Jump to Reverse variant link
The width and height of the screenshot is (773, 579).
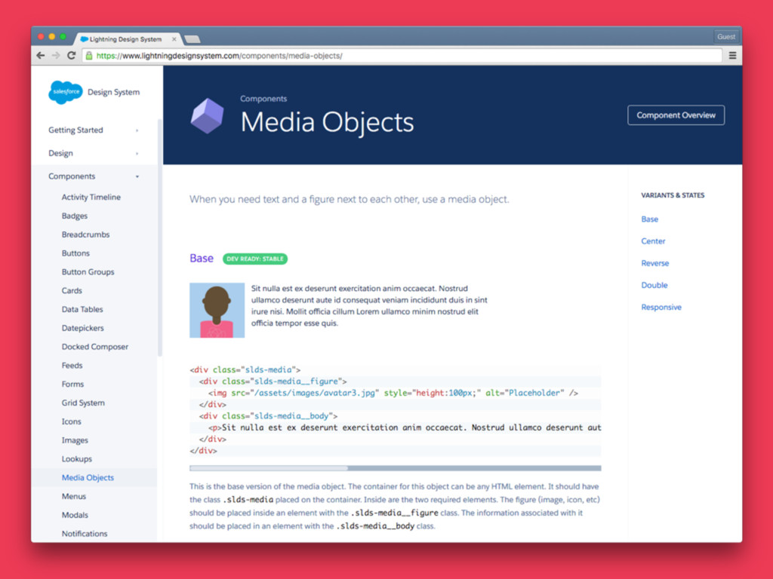click(x=654, y=263)
